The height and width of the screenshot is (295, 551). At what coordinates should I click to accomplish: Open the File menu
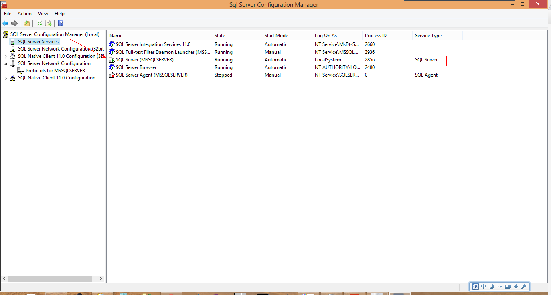8,14
